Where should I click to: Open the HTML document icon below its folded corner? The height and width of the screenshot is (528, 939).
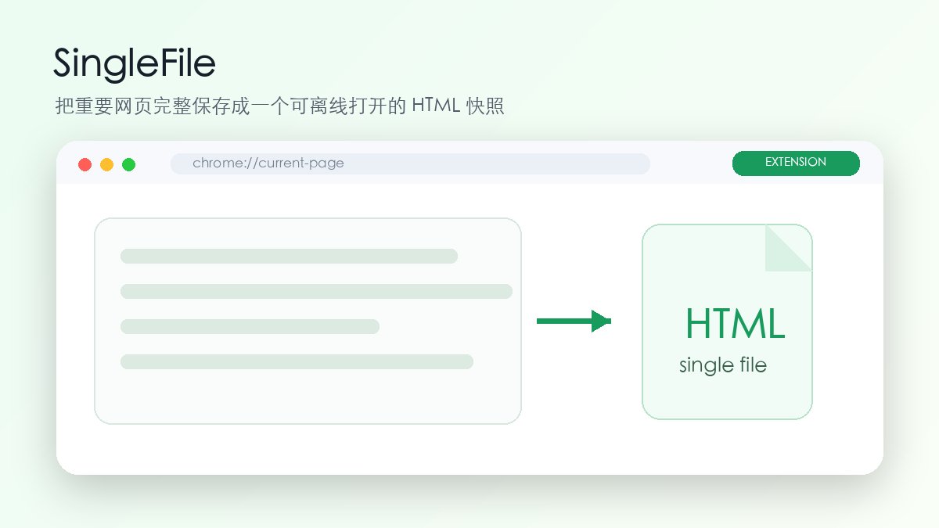click(727, 344)
